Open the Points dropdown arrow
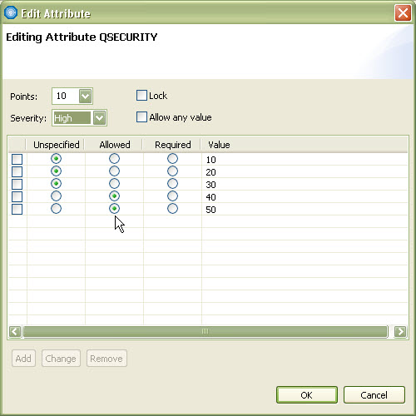Screen dimensions: 416x416 click(86, 97)
